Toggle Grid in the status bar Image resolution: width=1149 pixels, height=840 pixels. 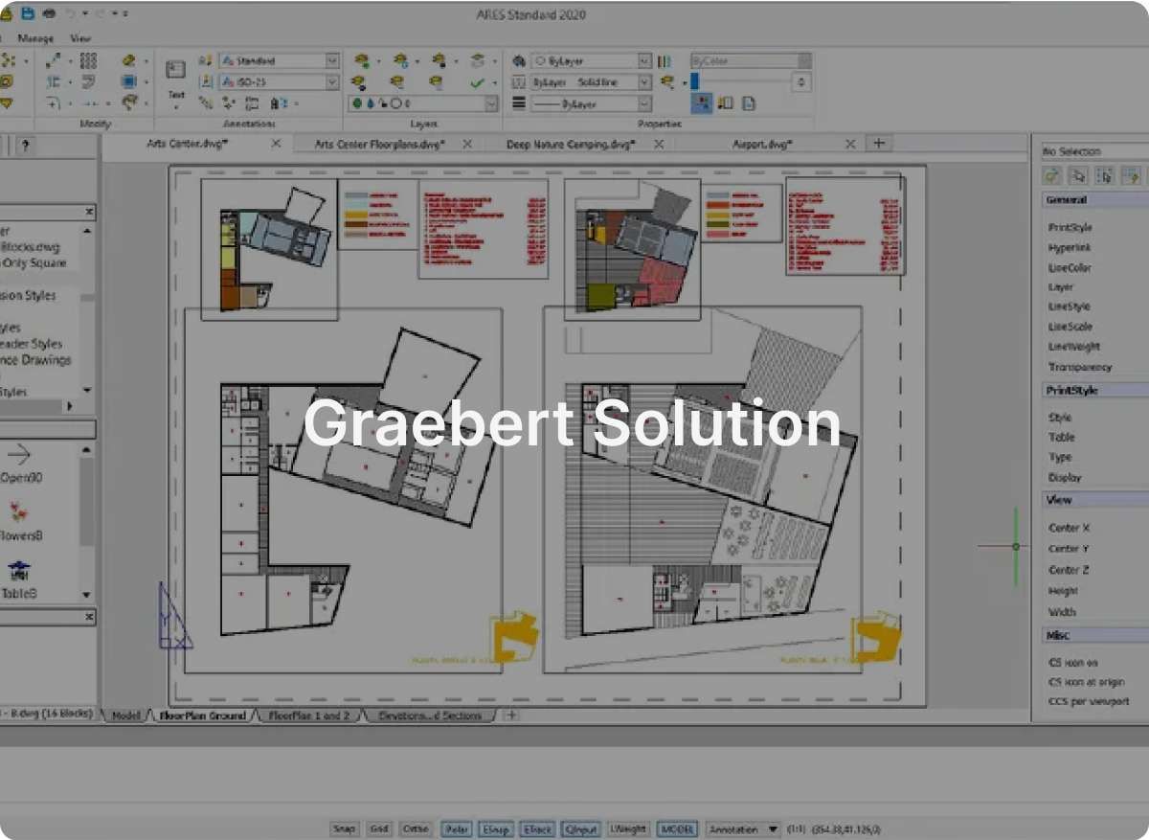379,829
